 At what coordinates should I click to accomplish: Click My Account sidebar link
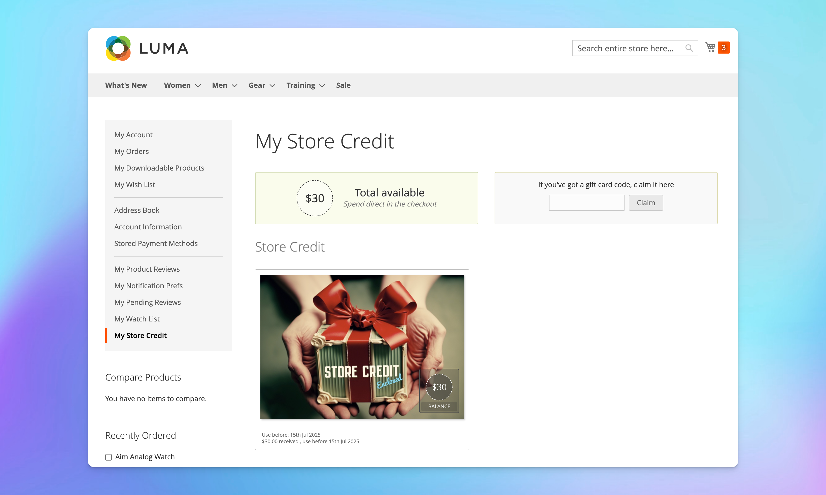(x=133, y=134)
